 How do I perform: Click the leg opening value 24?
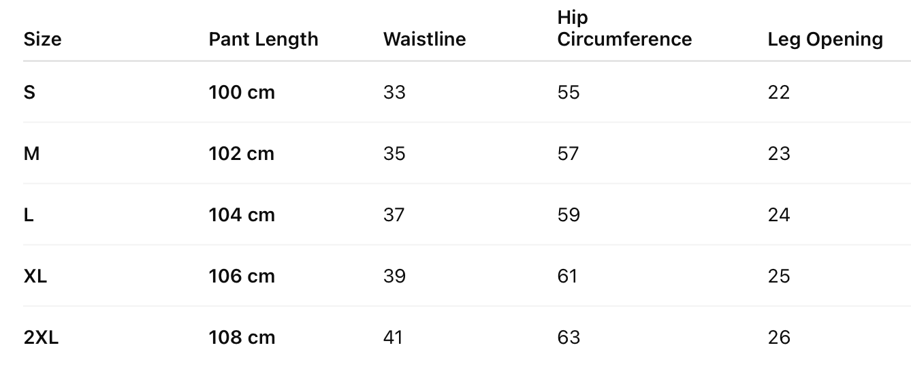[x=779, y=214]
